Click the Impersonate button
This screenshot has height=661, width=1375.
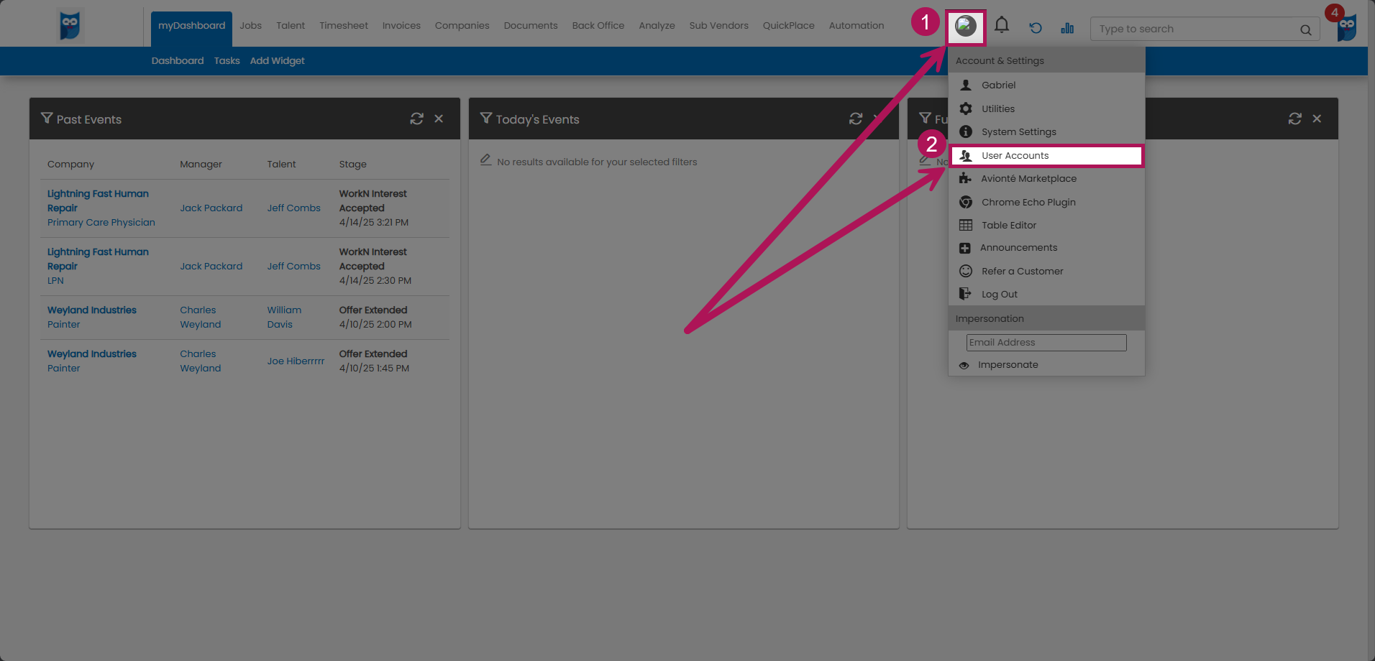(1008, 365)
